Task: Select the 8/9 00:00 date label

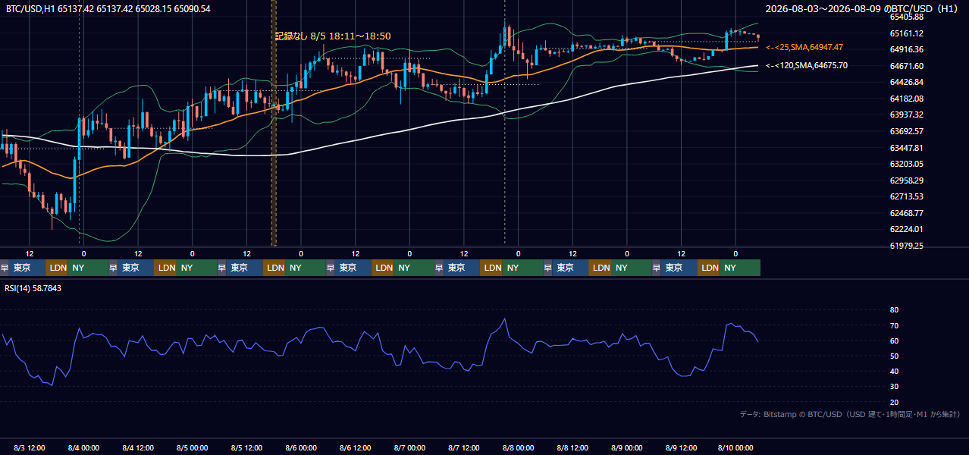Action: [627, 448]
